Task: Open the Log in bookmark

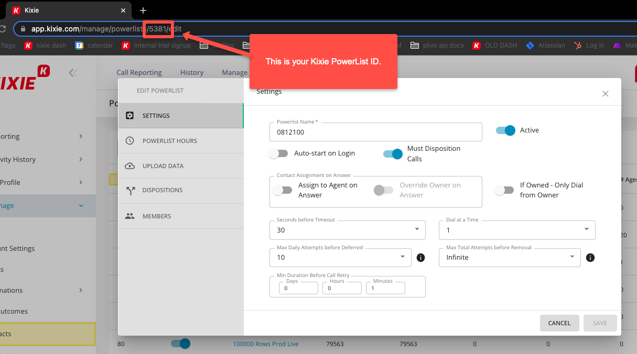Action: tap(589, 46)
